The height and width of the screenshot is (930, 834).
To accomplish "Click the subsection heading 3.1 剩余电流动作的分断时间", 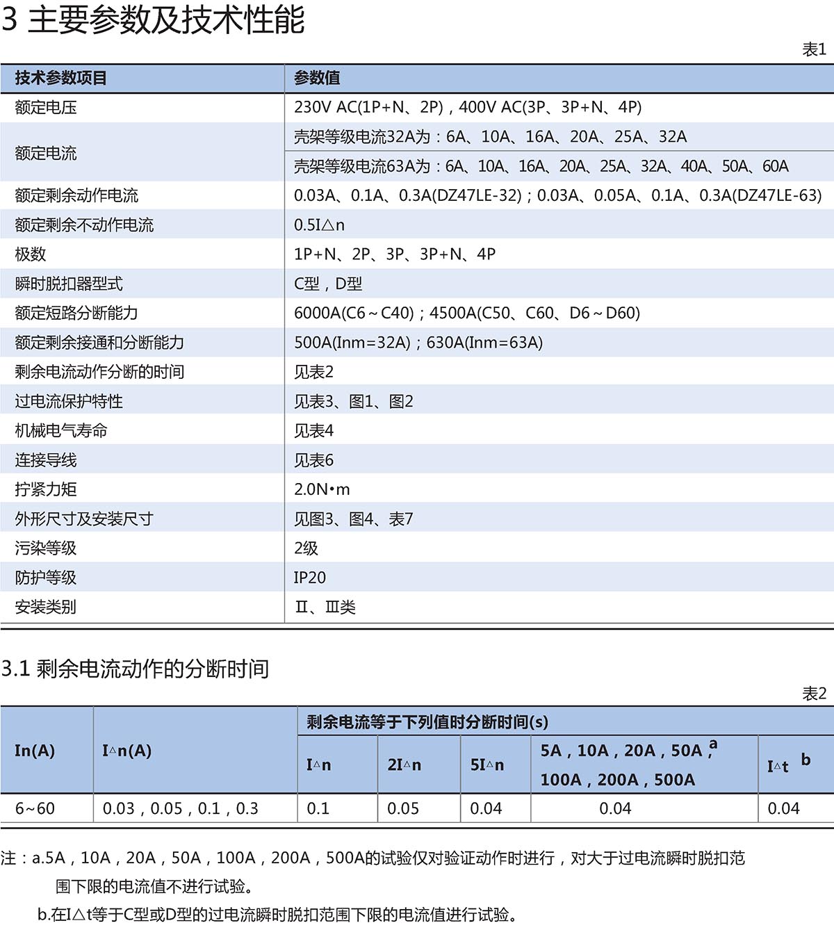I will [x=135, y=669].
